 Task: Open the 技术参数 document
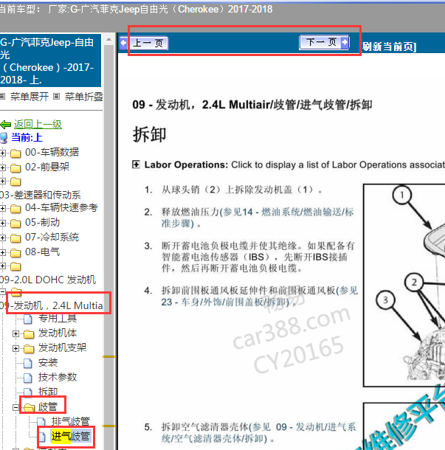58,377
